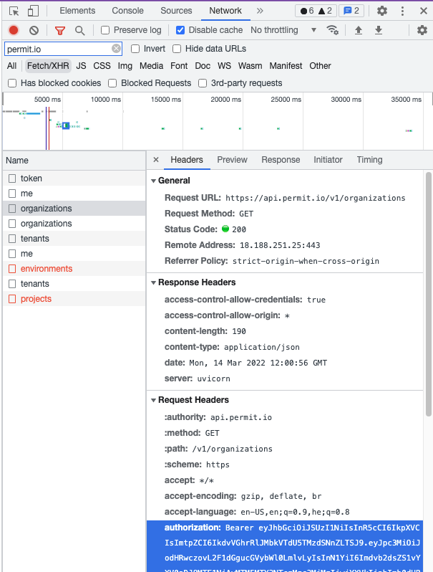
Task: Select the Network tab
Action: 225,11
